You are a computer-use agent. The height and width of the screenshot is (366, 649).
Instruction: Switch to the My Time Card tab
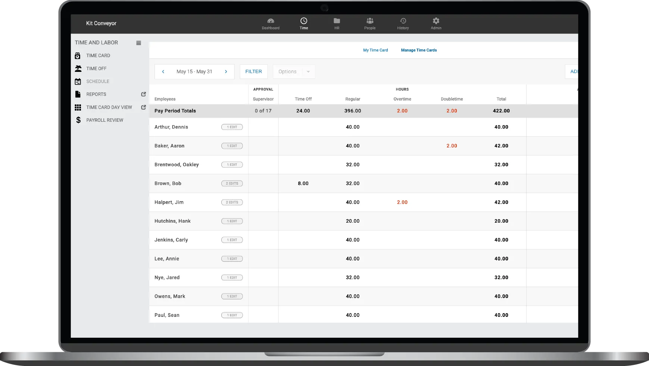tap(375, 50)
